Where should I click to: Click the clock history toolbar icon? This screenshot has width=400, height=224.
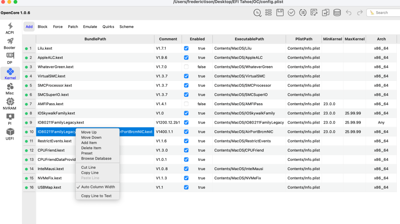click(257, 12)
